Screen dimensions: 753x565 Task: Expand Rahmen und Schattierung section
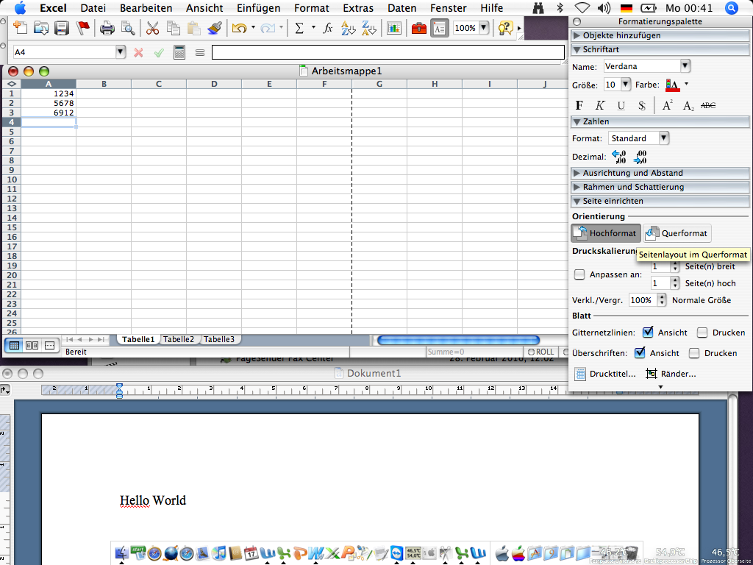pyautogui.click(x=660, y=187)
